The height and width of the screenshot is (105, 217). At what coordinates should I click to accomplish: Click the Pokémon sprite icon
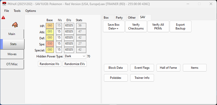point(15,25)
